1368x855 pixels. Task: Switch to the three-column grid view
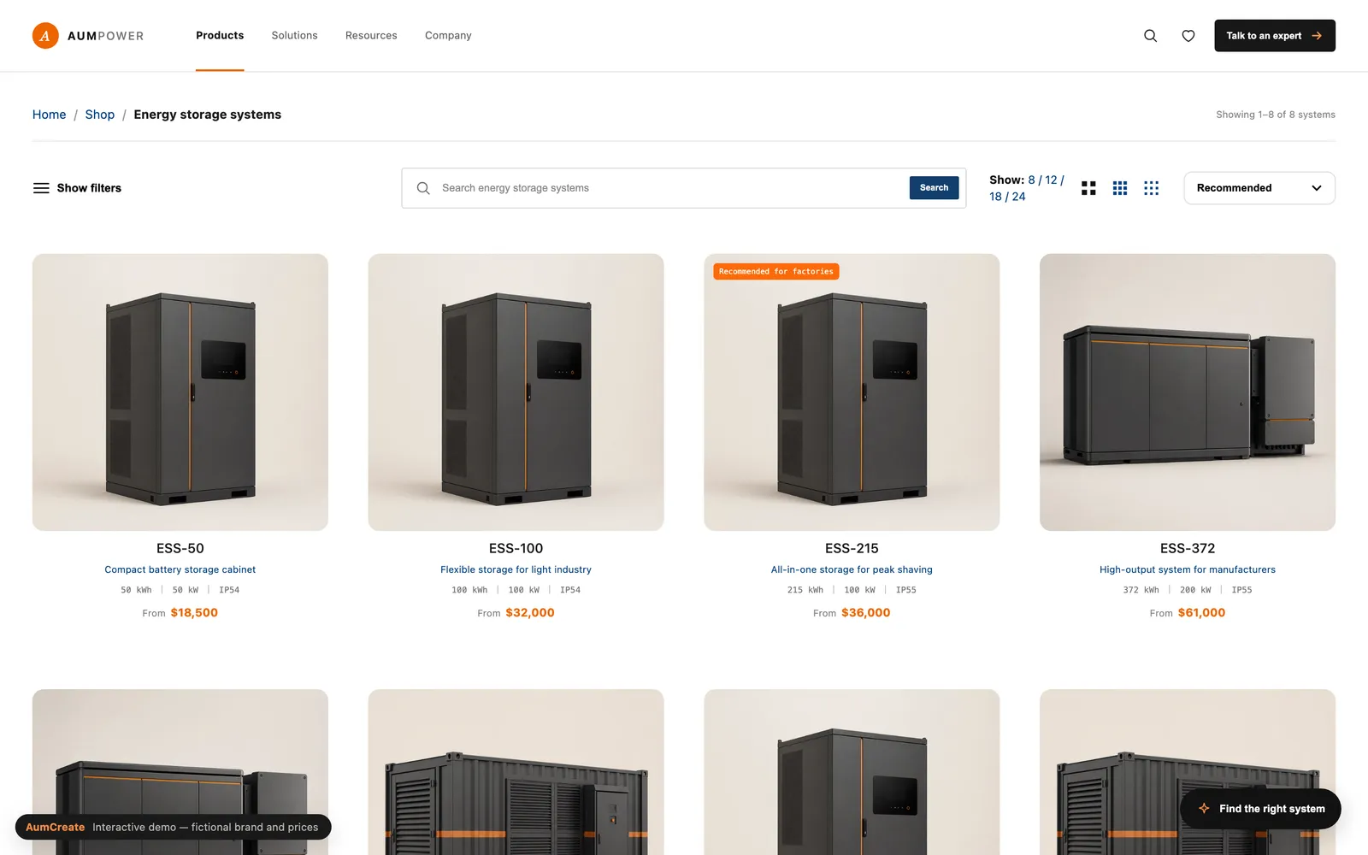[x=1120, y=188]
